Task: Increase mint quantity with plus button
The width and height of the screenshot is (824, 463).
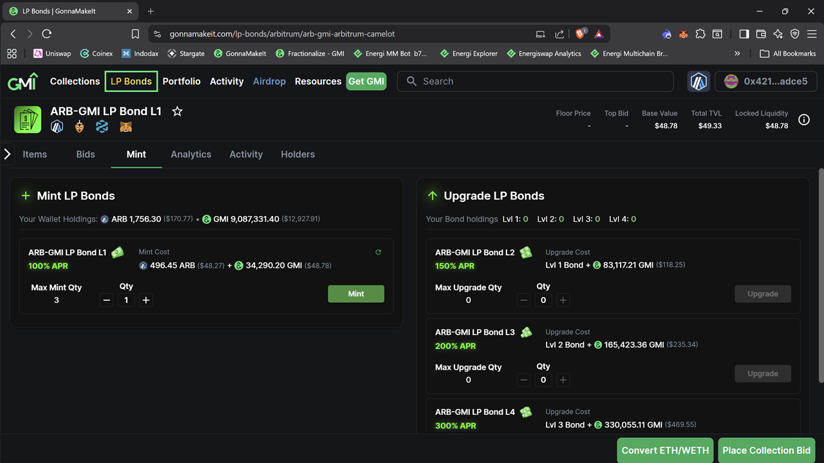Action: tap(146, 300)
